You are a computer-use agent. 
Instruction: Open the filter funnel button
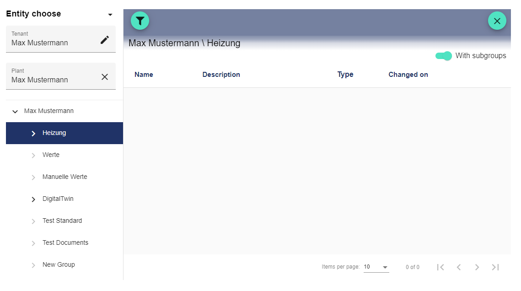pos(140,21)
